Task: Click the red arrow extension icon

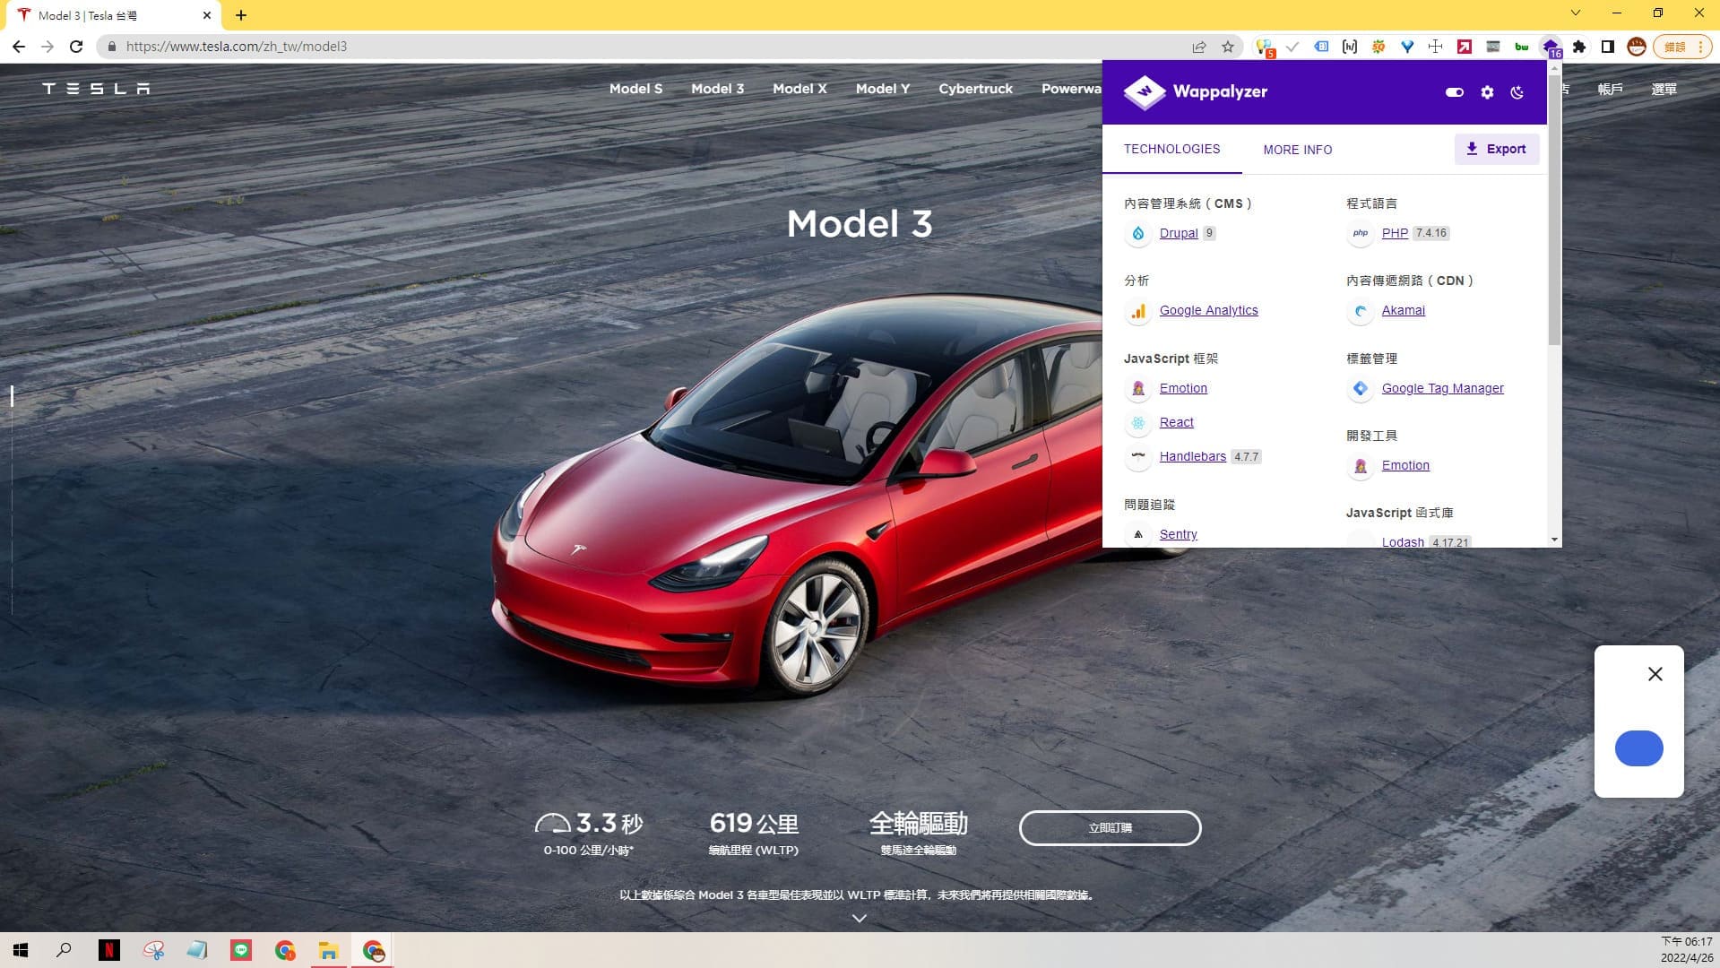Action: coord(1465,47)
